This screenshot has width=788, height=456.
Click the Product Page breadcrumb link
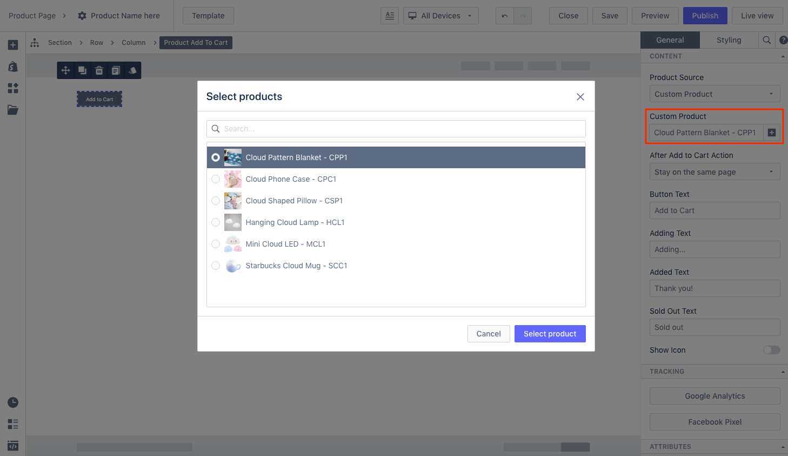[x=32, y=16]
